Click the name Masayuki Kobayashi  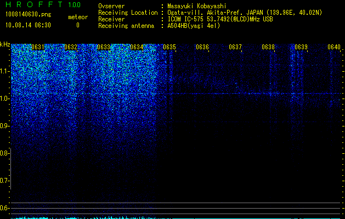(x=197, y=6)
